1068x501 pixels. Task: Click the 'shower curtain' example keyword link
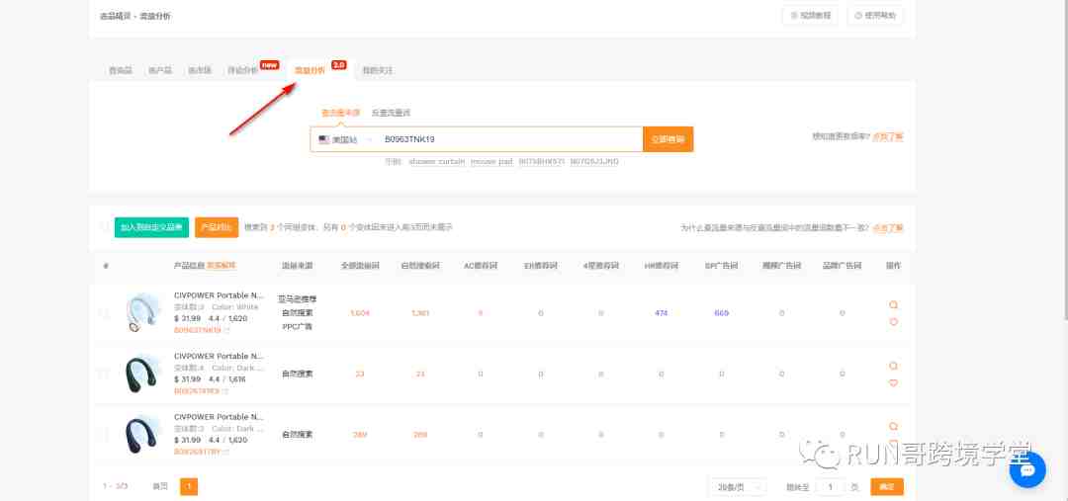[436, 161]
